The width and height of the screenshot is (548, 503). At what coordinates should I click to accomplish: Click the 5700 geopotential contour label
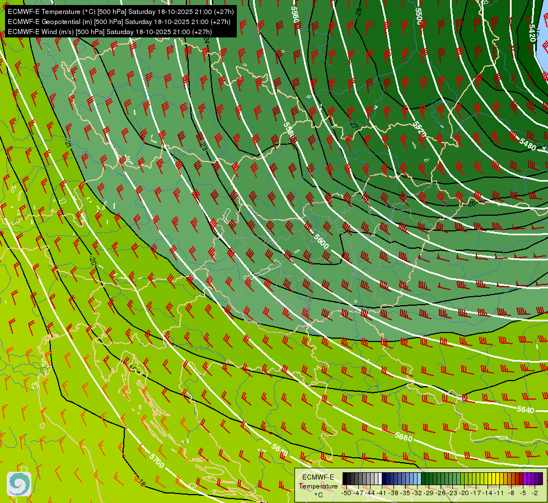(x=157, y=461)
